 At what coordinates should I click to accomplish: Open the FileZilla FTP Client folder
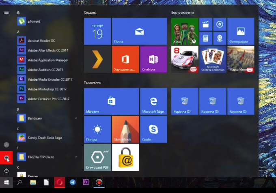click(x=47, y=157)
